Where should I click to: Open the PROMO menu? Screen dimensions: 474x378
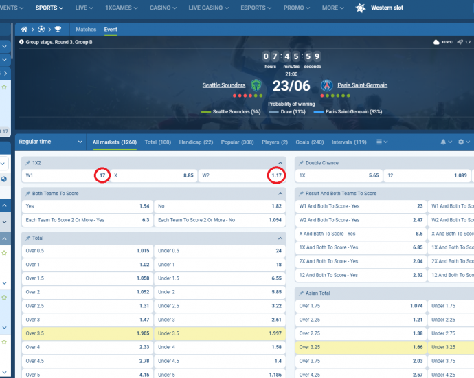coord(297,8)
